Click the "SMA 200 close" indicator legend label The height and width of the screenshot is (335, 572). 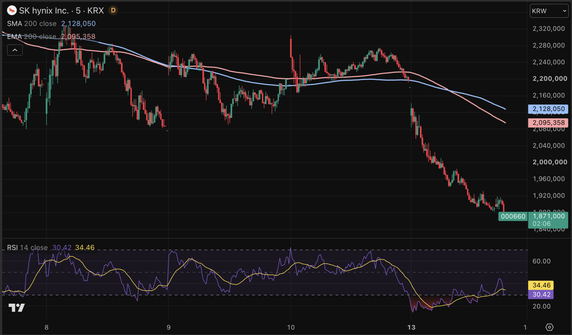coord(32,24)
